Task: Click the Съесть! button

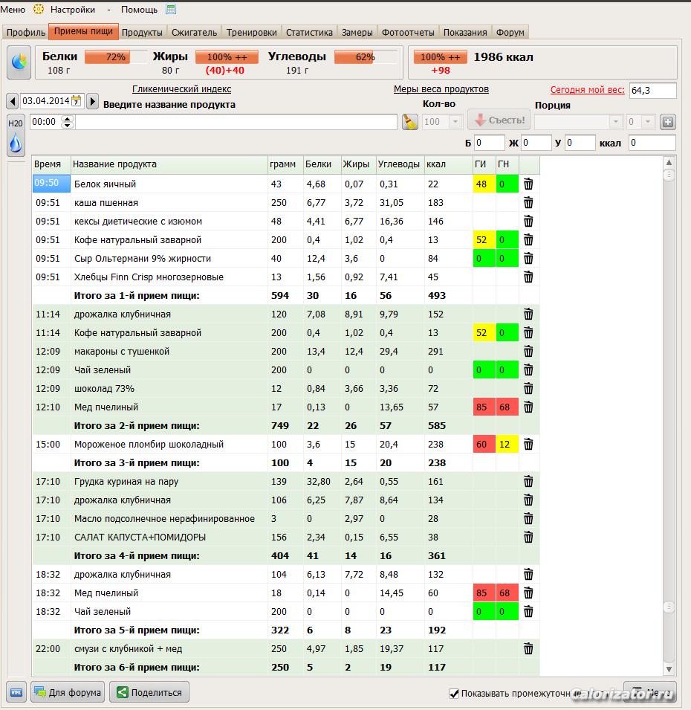Action: pos(499,120)
